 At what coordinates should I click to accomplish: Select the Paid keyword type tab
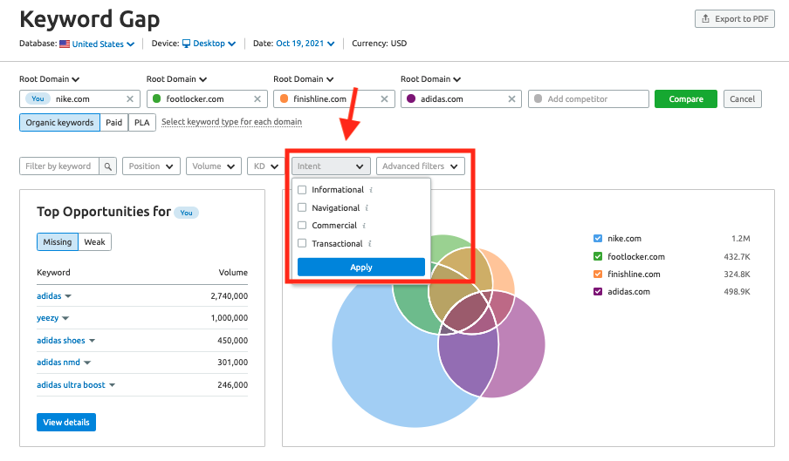coord(113,123)
